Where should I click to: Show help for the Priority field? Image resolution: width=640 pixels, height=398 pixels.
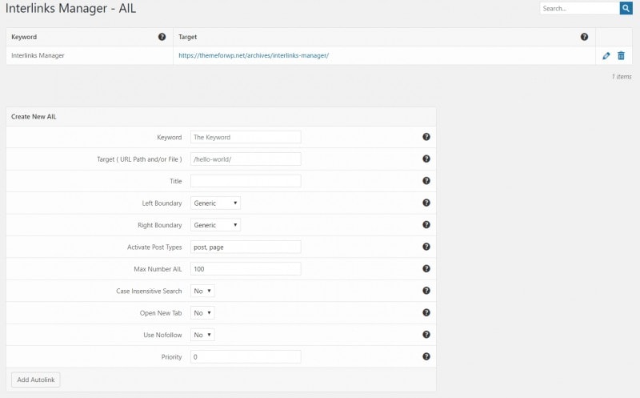coord(426,356)
